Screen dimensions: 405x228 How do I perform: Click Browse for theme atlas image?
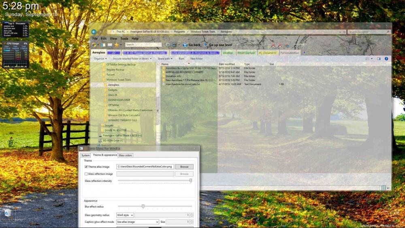[x=184, y=167]
